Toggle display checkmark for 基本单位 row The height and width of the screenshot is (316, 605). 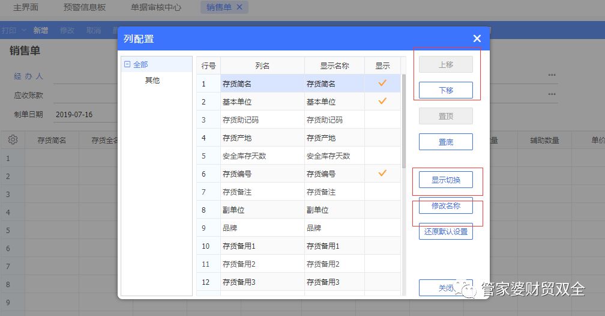pos(382,102)
